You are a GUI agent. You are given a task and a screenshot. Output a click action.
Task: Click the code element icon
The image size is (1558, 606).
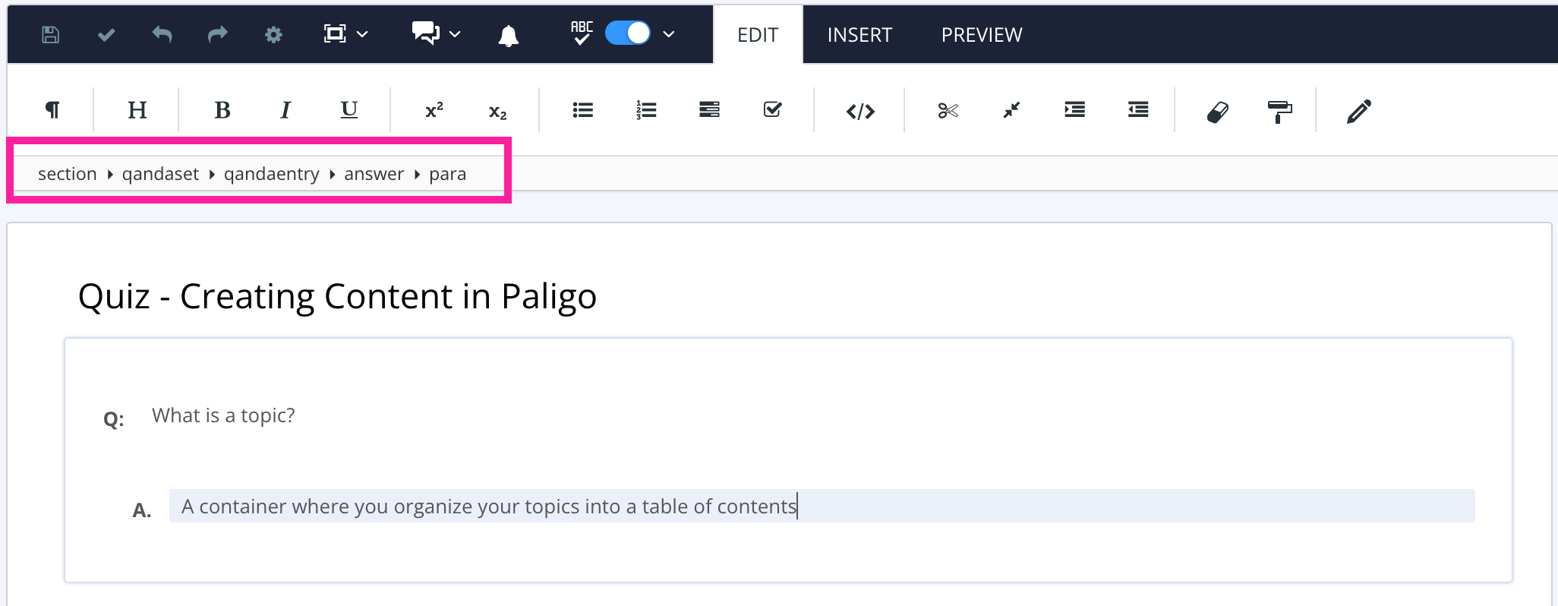(x=860, y=112)
